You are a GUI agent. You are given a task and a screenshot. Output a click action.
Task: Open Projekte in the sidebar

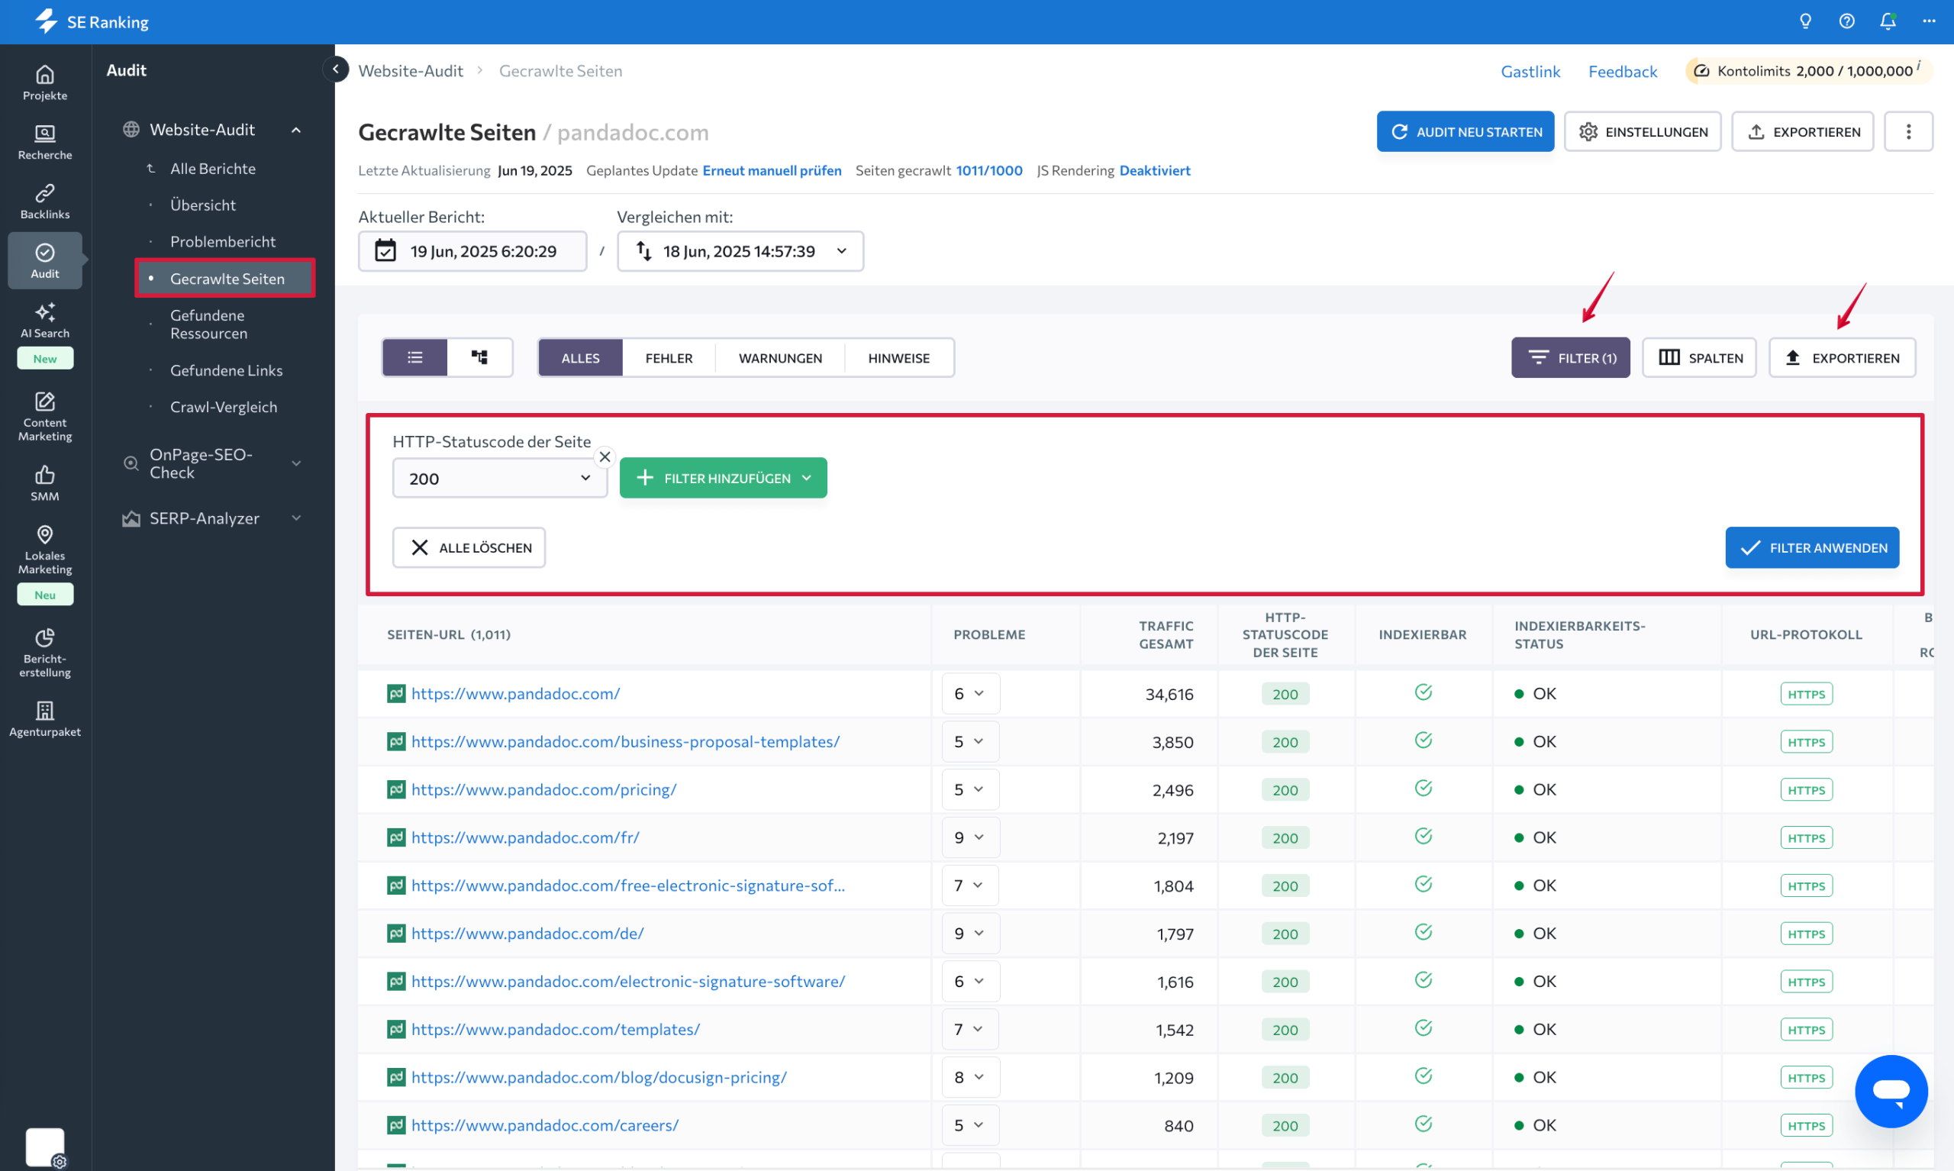(45, 83)
